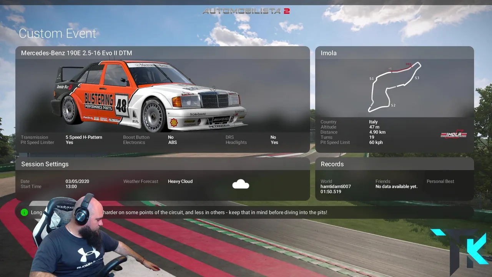Click the No data available yet text

pyautogui.click(x=396, y=187)
